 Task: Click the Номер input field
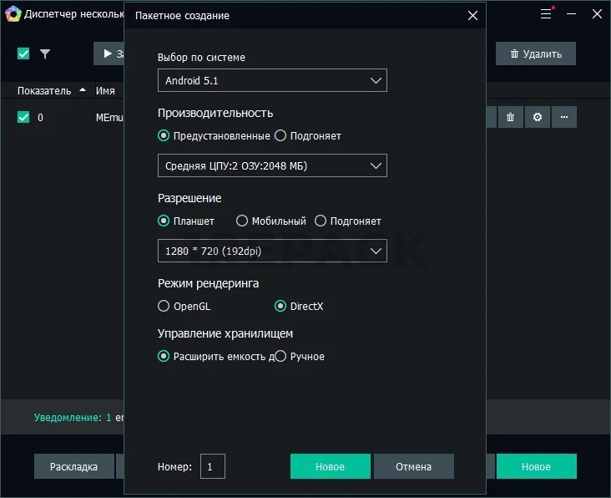tap(213, 466)
